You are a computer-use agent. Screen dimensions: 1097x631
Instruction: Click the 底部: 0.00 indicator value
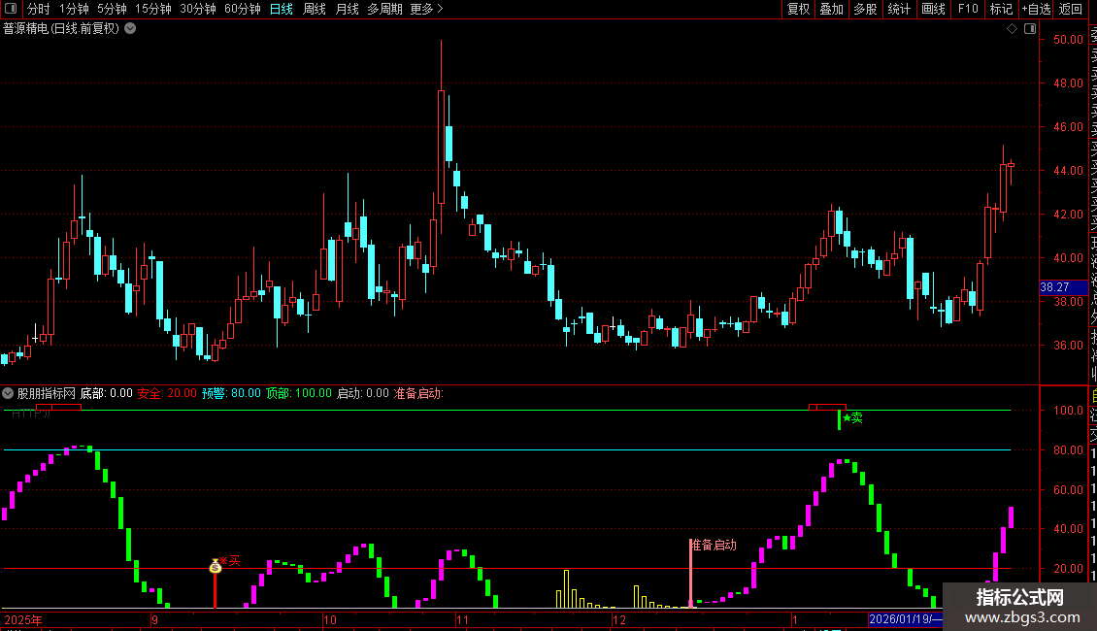pos(107,393)
